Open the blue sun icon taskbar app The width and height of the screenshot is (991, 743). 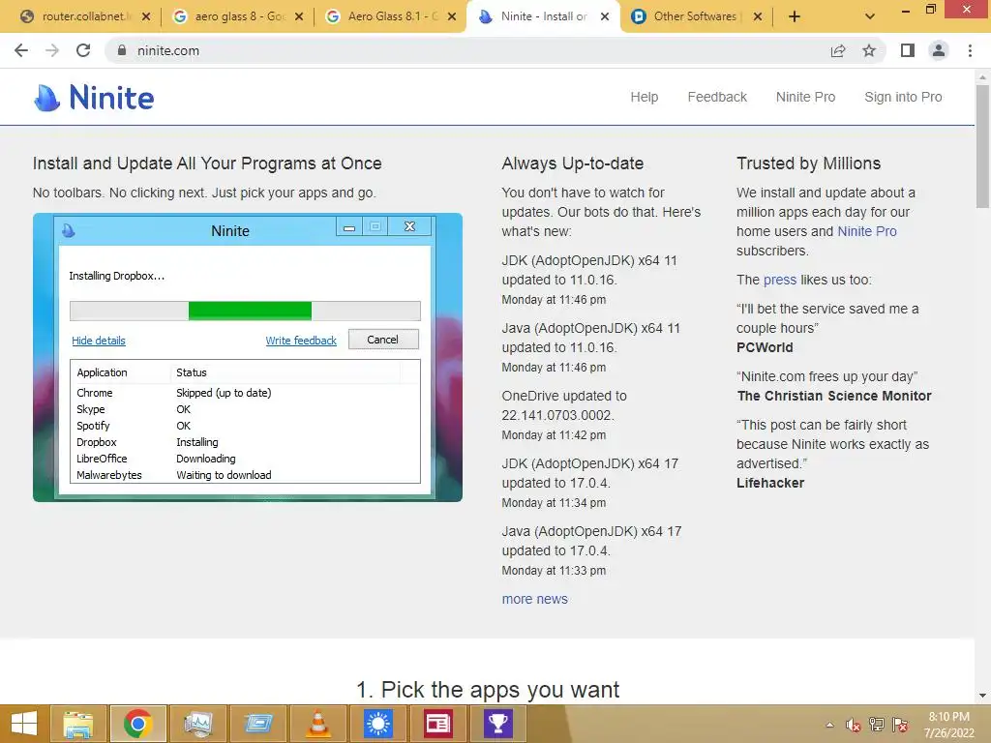tap(378, 724)
